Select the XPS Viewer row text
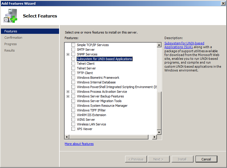The height and width of the screenshot is (168, 227). click(x=84, y=129)
